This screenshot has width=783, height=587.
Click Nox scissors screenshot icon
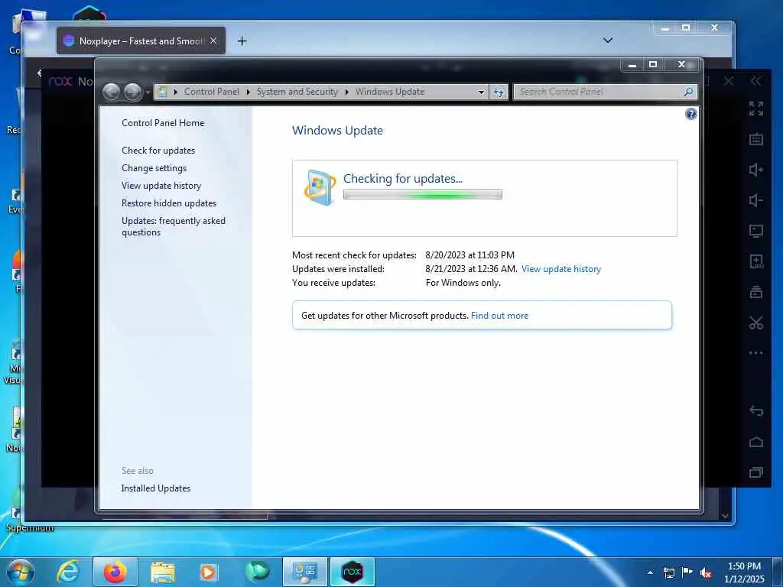(756, 323)
